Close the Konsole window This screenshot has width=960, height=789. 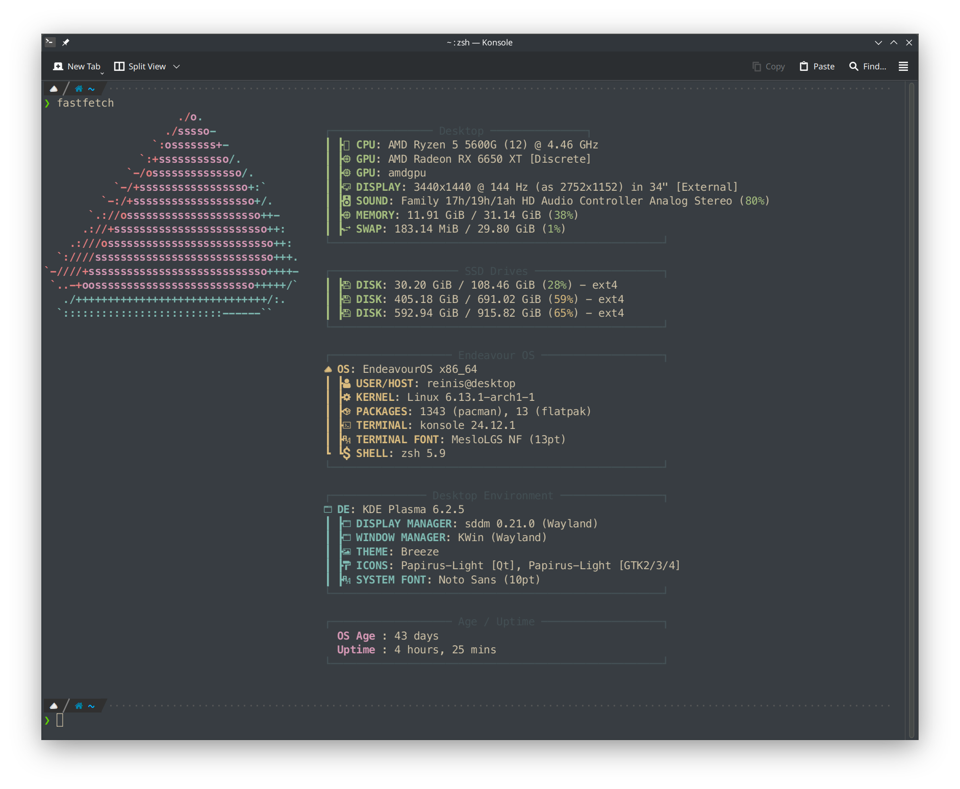pyautogui.click(x=909, y=42)
